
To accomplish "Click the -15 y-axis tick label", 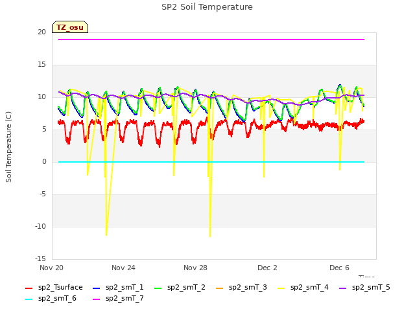I will [x=40, y=259].
